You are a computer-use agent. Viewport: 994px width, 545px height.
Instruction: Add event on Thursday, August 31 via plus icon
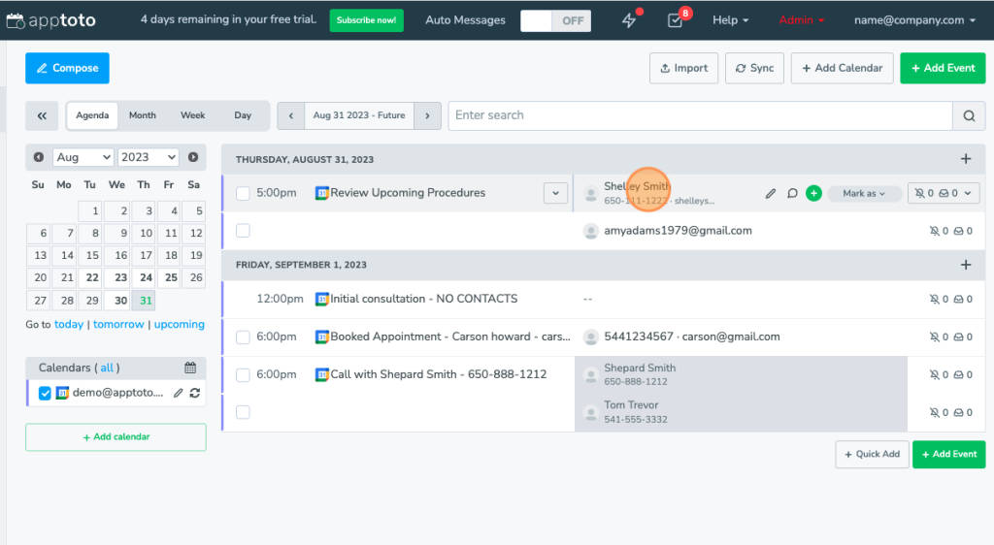(x=966, y=159)
